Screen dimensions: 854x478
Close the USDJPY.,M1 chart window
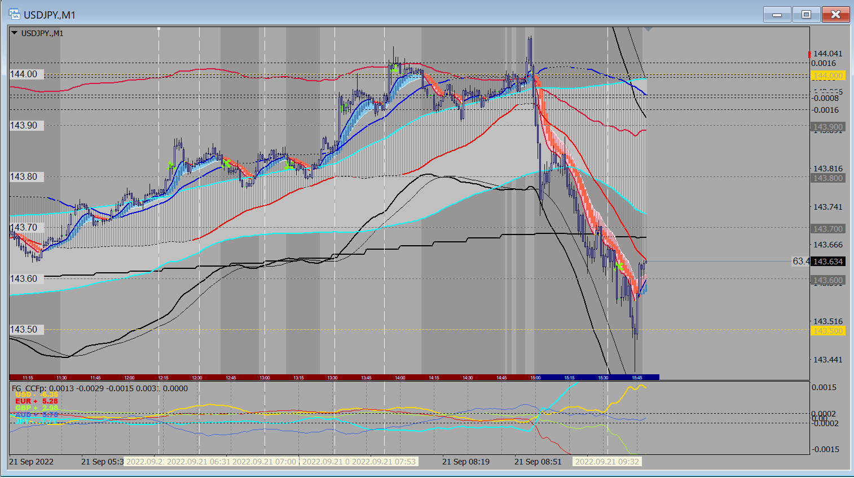pyautogui.click(x=836, y=15)
